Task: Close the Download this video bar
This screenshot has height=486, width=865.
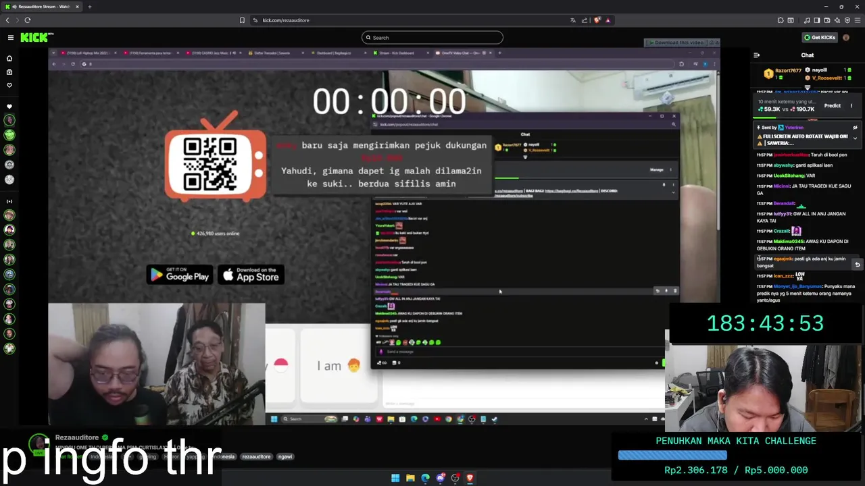Action: [x=716, y=43]
